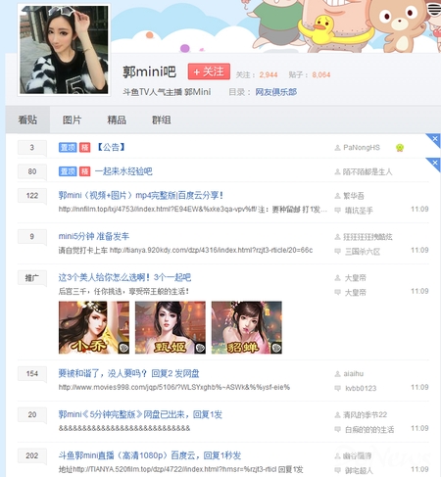Screen dimensions: 441x477
Task: Click the follower count 2,944
Action: pos(269,74)
